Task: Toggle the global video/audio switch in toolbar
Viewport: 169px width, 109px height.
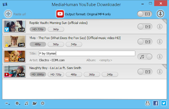Action: (145, 14)
